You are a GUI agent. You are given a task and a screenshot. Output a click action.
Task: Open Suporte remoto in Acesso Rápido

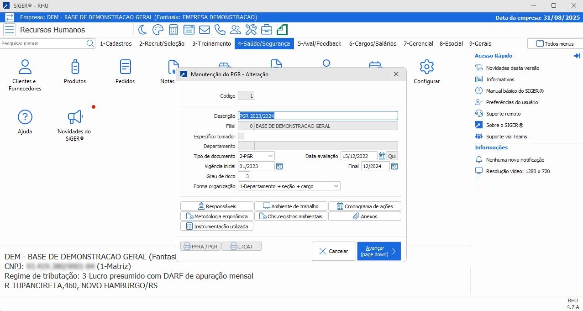pyautogui.click(x=503, y=114)
